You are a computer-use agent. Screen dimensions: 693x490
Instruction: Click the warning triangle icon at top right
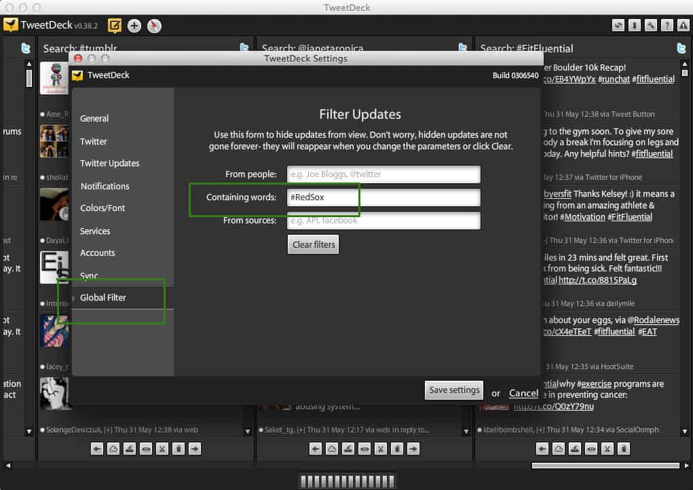[x=683, y=26]
